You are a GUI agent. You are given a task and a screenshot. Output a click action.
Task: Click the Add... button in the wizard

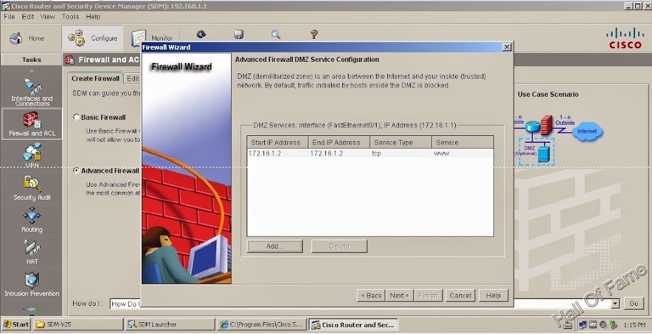(x=274, y=246)
